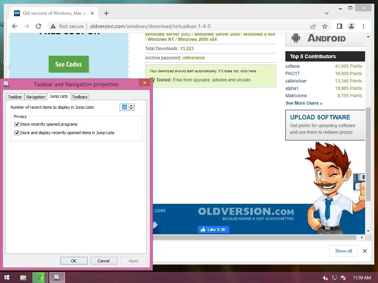Screen dimensions: 378x283
Task: Click Show all downloads button
Action: [x=344, y=251]
